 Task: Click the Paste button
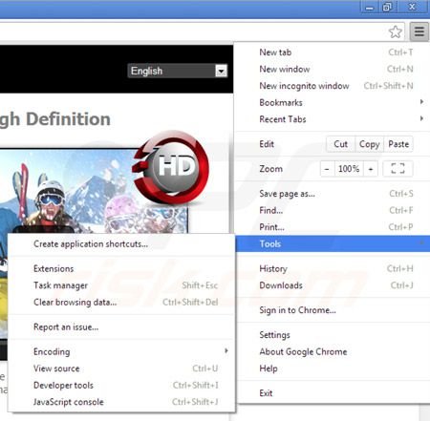[398, 144]
